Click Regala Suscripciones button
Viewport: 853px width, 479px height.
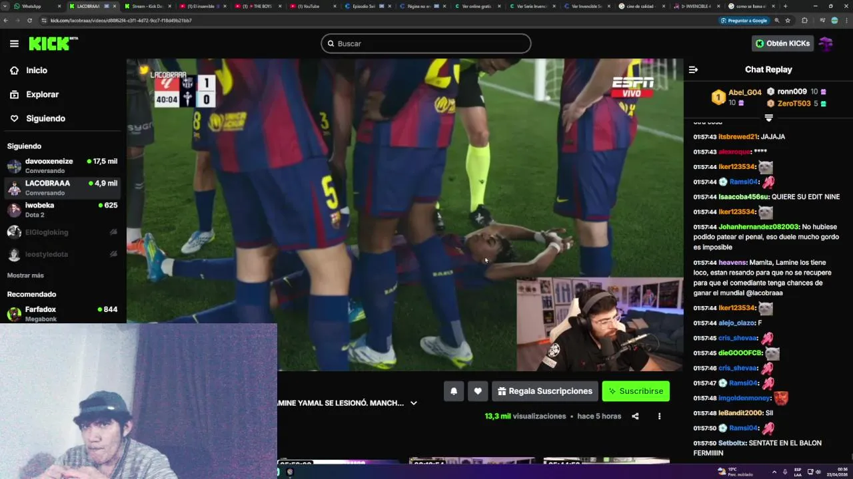pyautogui.click(x=545, y=391)
